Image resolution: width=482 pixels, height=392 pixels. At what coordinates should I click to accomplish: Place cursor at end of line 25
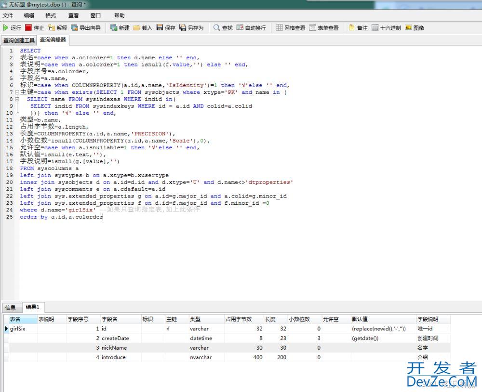(103, 217)
